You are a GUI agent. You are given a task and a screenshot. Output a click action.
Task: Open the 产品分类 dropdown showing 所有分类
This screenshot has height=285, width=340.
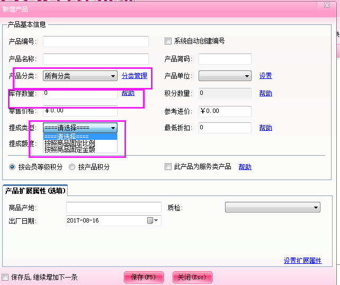(x=80, y=76)
